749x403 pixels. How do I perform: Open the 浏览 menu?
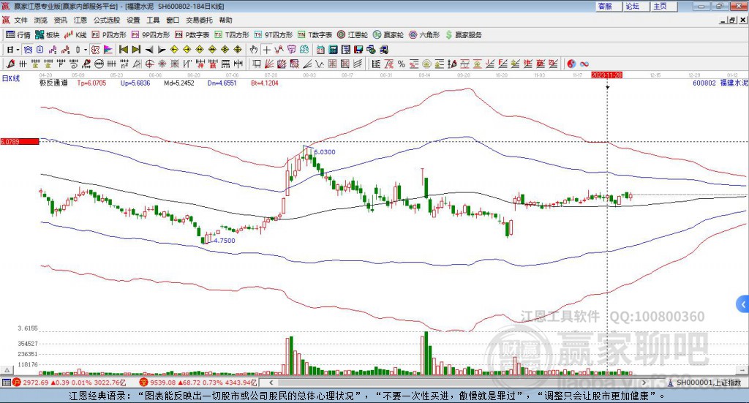click(x=41, y=20)
